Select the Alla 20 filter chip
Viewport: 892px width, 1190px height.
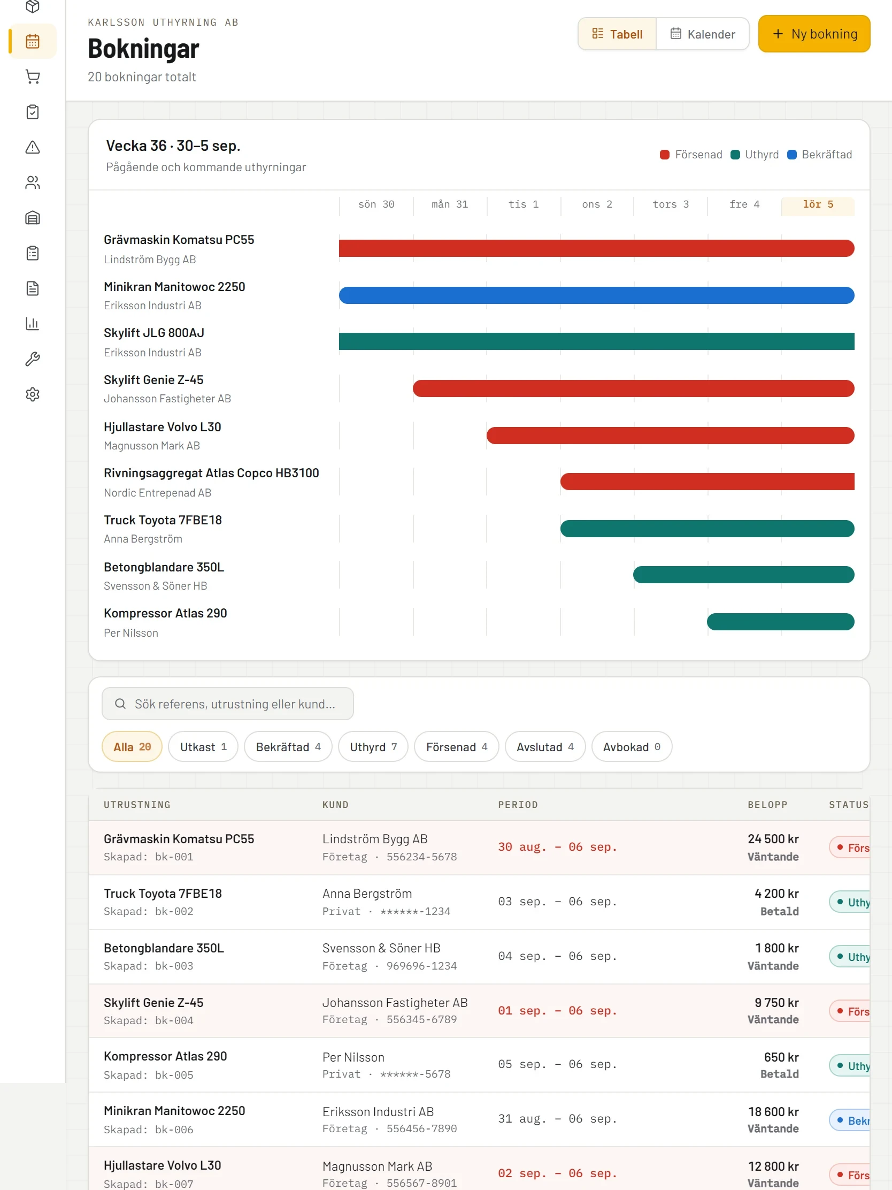coord(132,747)
